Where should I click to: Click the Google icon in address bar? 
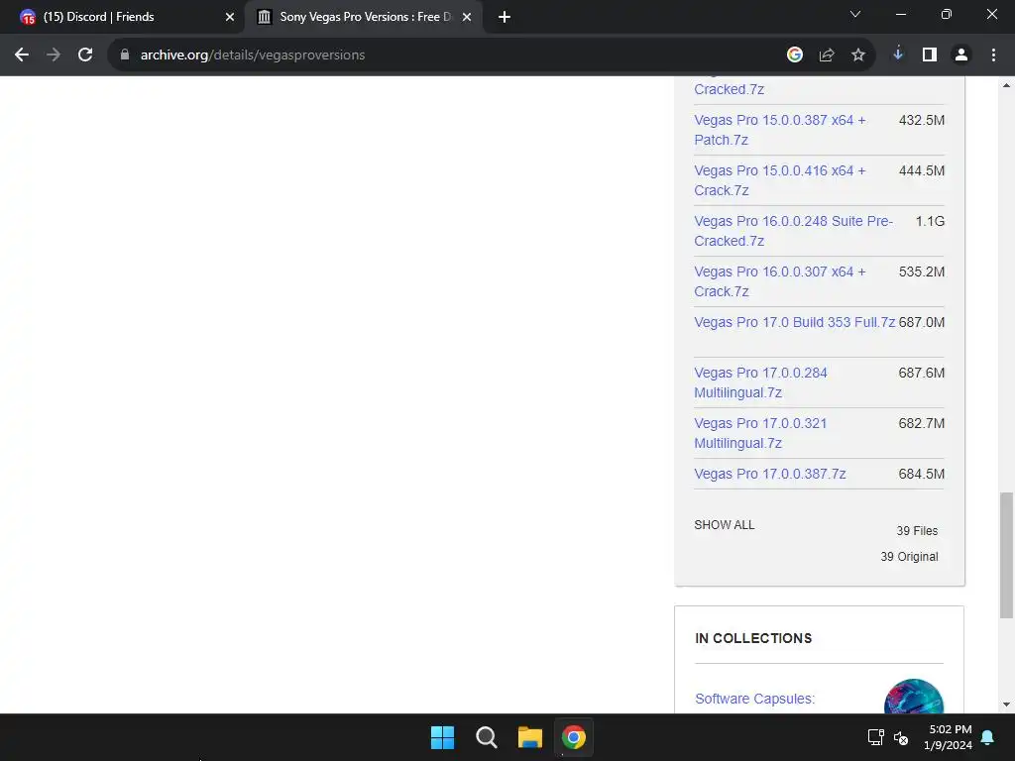pos(795,55)
